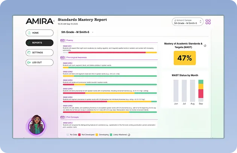Click the code tag above the Print Concepts standard

(68, 123)
